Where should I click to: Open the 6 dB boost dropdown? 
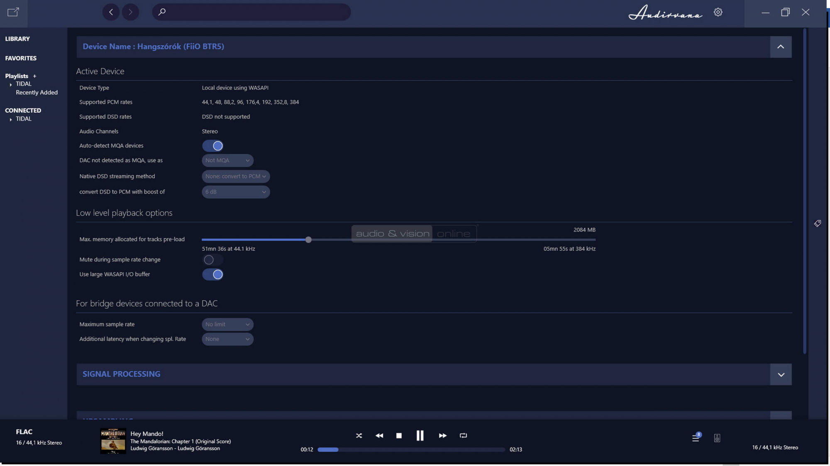236,192
